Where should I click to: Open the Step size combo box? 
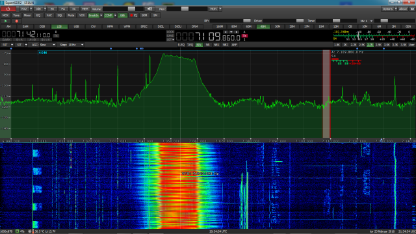pyautogui.click(x=76, y=45)
